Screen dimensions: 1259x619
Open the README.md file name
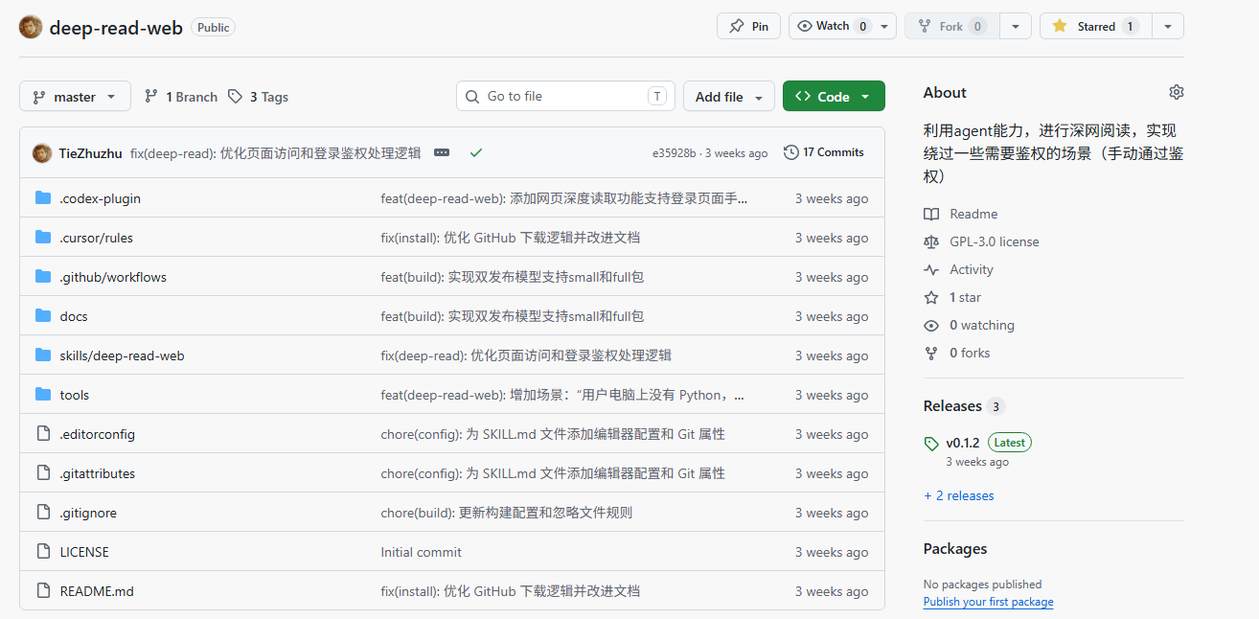pos(97,591)
